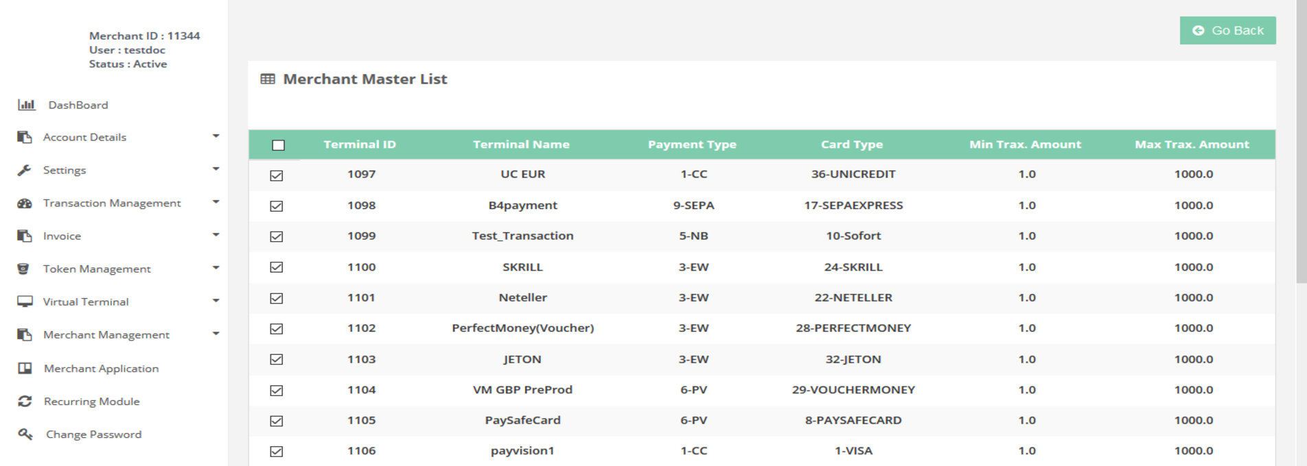This screenshot has width=1307, height=466.
Task: Click the Go Back button
Action: 1227,31
